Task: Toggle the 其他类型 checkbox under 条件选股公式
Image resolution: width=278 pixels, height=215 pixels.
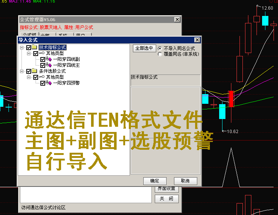Action: pos(36,77)
